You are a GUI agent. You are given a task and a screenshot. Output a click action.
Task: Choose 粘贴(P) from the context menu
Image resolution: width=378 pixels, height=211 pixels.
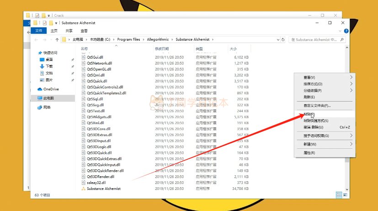[309, 114]
